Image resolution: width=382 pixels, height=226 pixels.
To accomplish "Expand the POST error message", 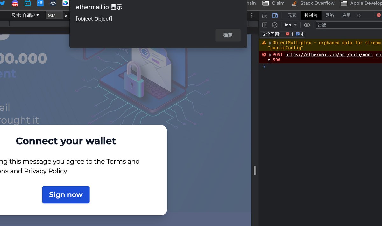I will 270,55.
